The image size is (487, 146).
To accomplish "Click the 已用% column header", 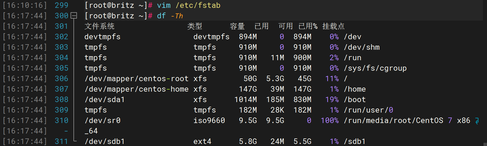I will coord(308,26).
